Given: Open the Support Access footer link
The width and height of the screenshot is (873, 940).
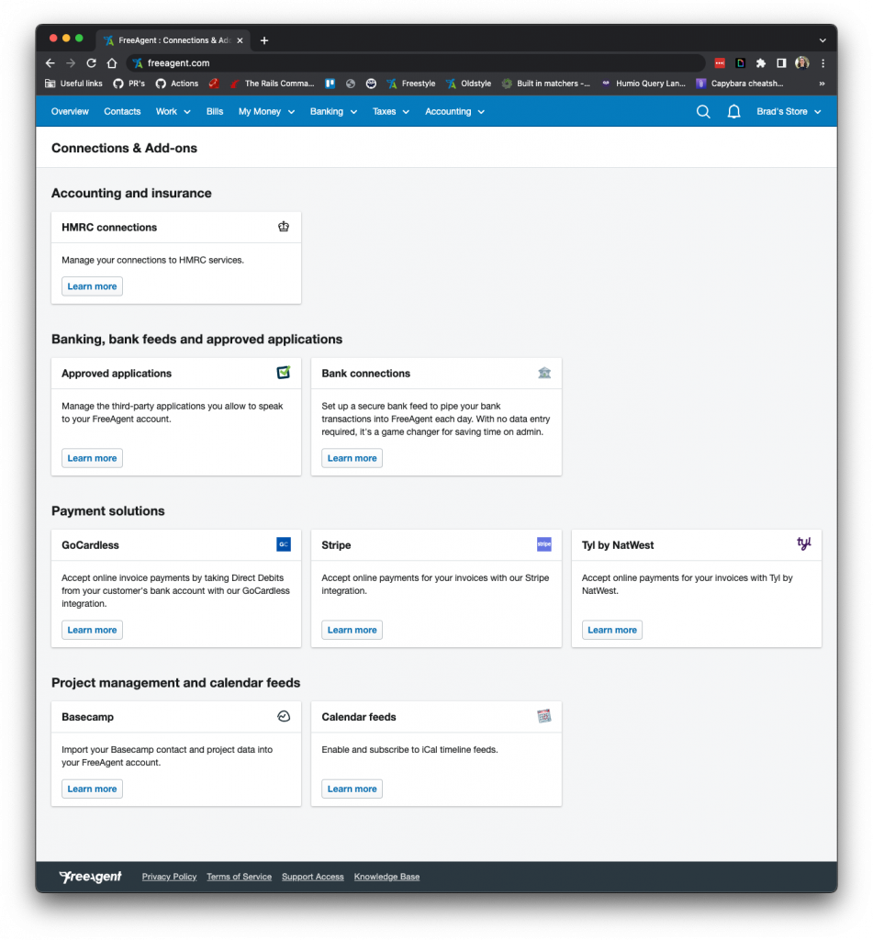Looking at the screenshot, I should (x=312, y=877).
